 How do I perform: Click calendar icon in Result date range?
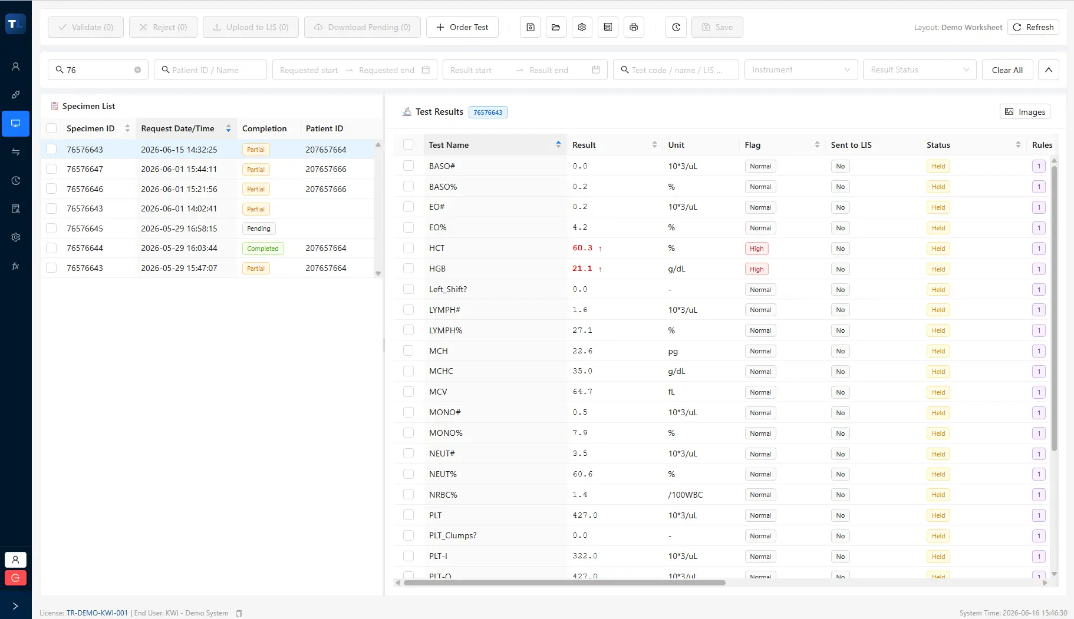coord(596,70)
